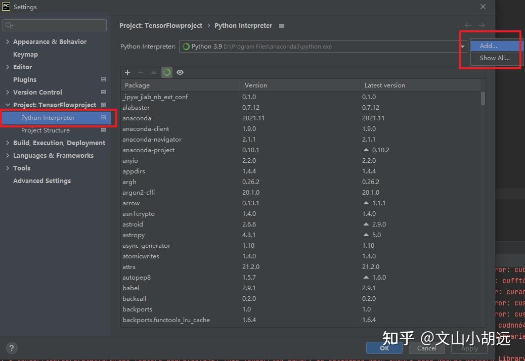Click the upgrade arrow beside anaconda-project 0.10.2

pos(366,150)
